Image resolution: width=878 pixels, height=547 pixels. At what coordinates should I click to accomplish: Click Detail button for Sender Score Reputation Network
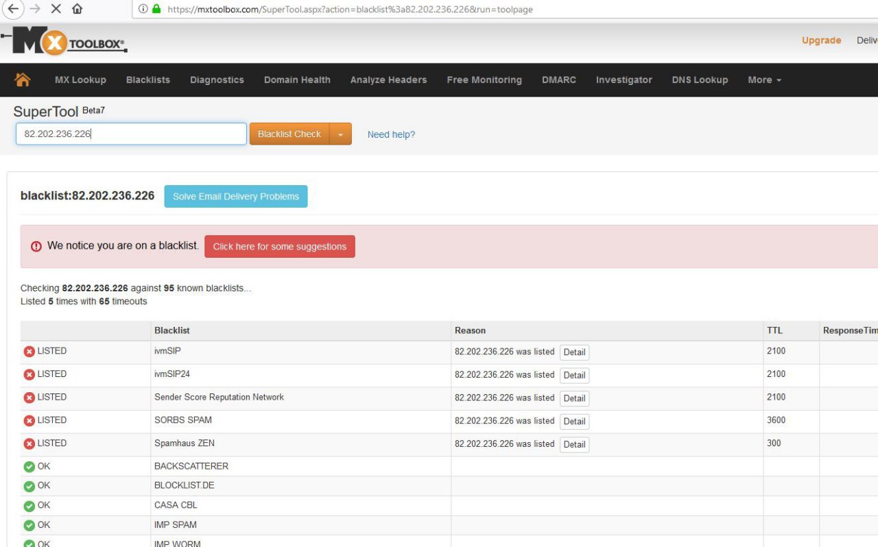574,398
